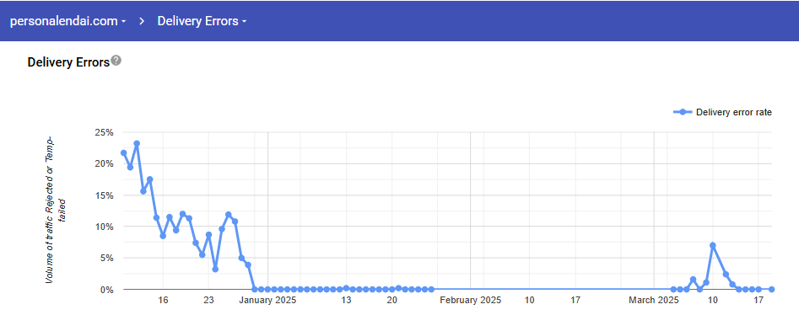Click the February 2025 axis label
Viewport: 799px width, 331px height.
[470, 300]
